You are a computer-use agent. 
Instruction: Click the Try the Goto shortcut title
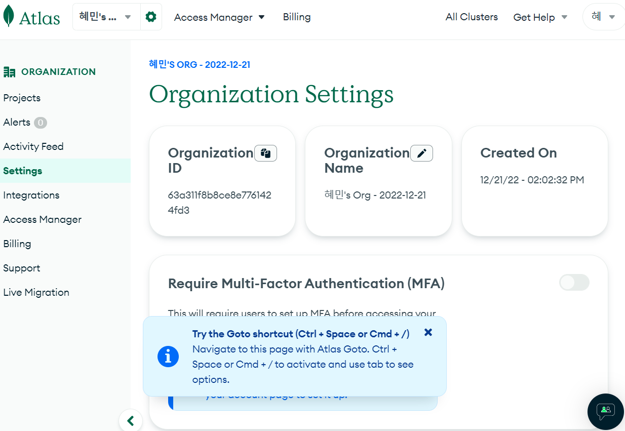[x=301, y=334]
